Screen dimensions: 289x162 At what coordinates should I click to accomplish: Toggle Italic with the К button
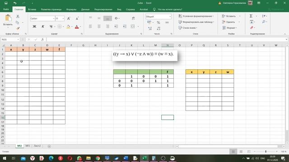coord(43,27)
